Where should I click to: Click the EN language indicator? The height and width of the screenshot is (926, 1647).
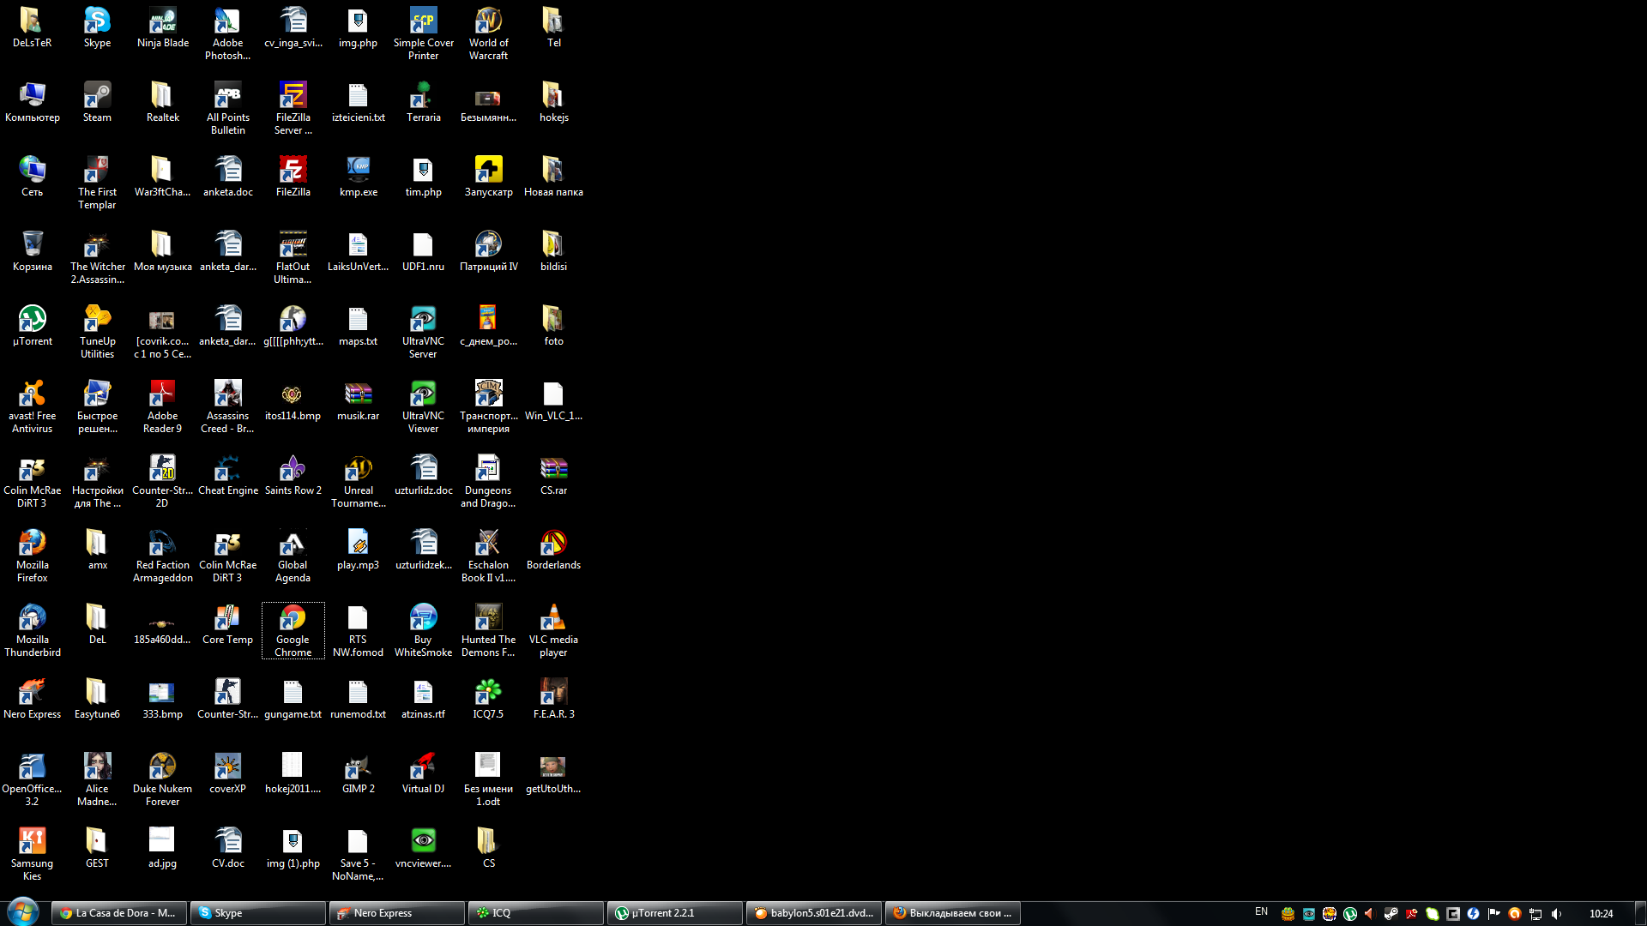tap(1261, 912)
